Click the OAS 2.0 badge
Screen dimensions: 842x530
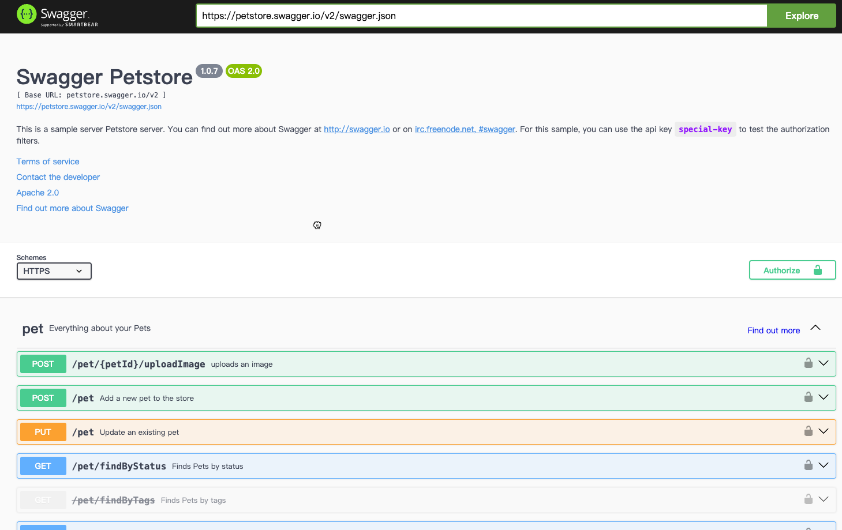click(x=244, y=71)
